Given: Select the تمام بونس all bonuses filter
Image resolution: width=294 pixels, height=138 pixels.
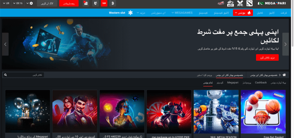Looking at the screenshot, I should pyautogui.click(x=208, y=82).
